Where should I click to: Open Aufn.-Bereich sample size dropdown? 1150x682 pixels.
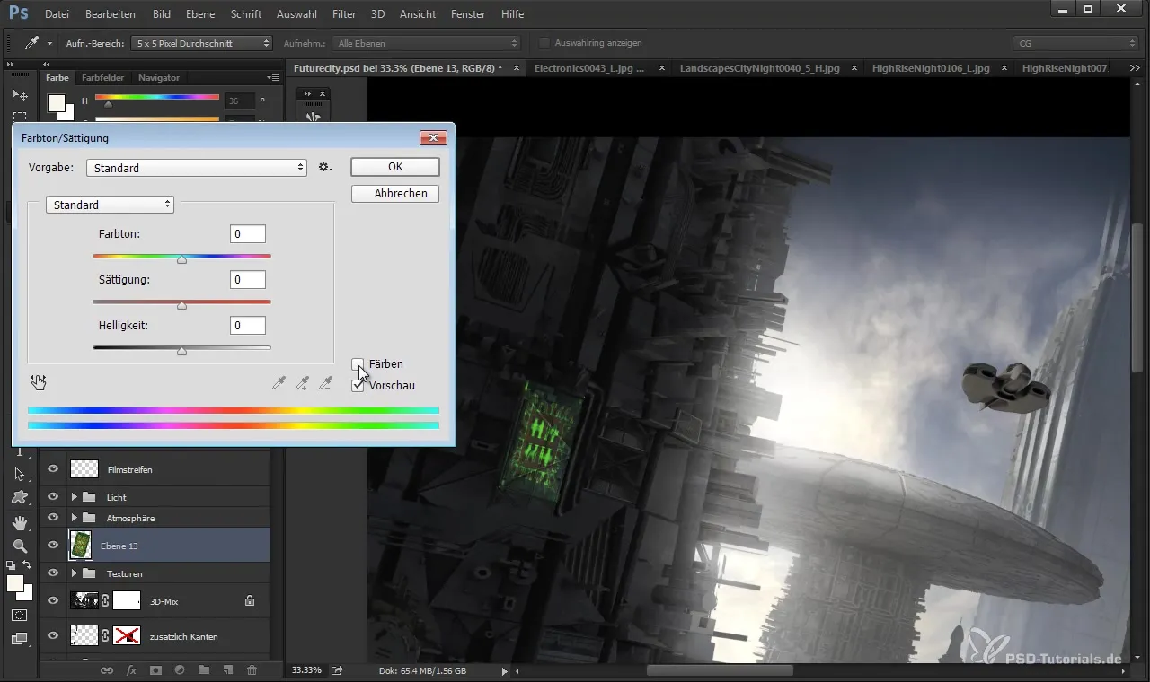pos(201,43)
